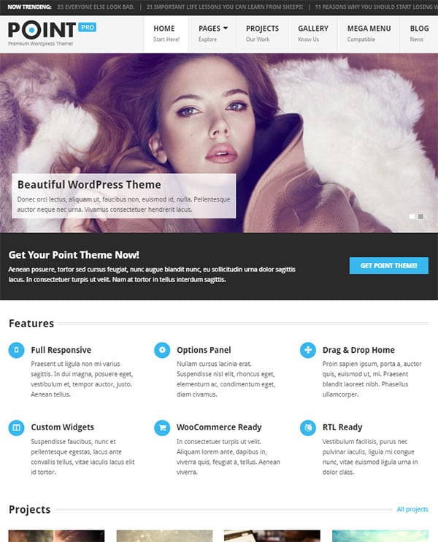Click the Custom Widgets columns icon
This screenshot has height=542, width=438.
[16, 427]
